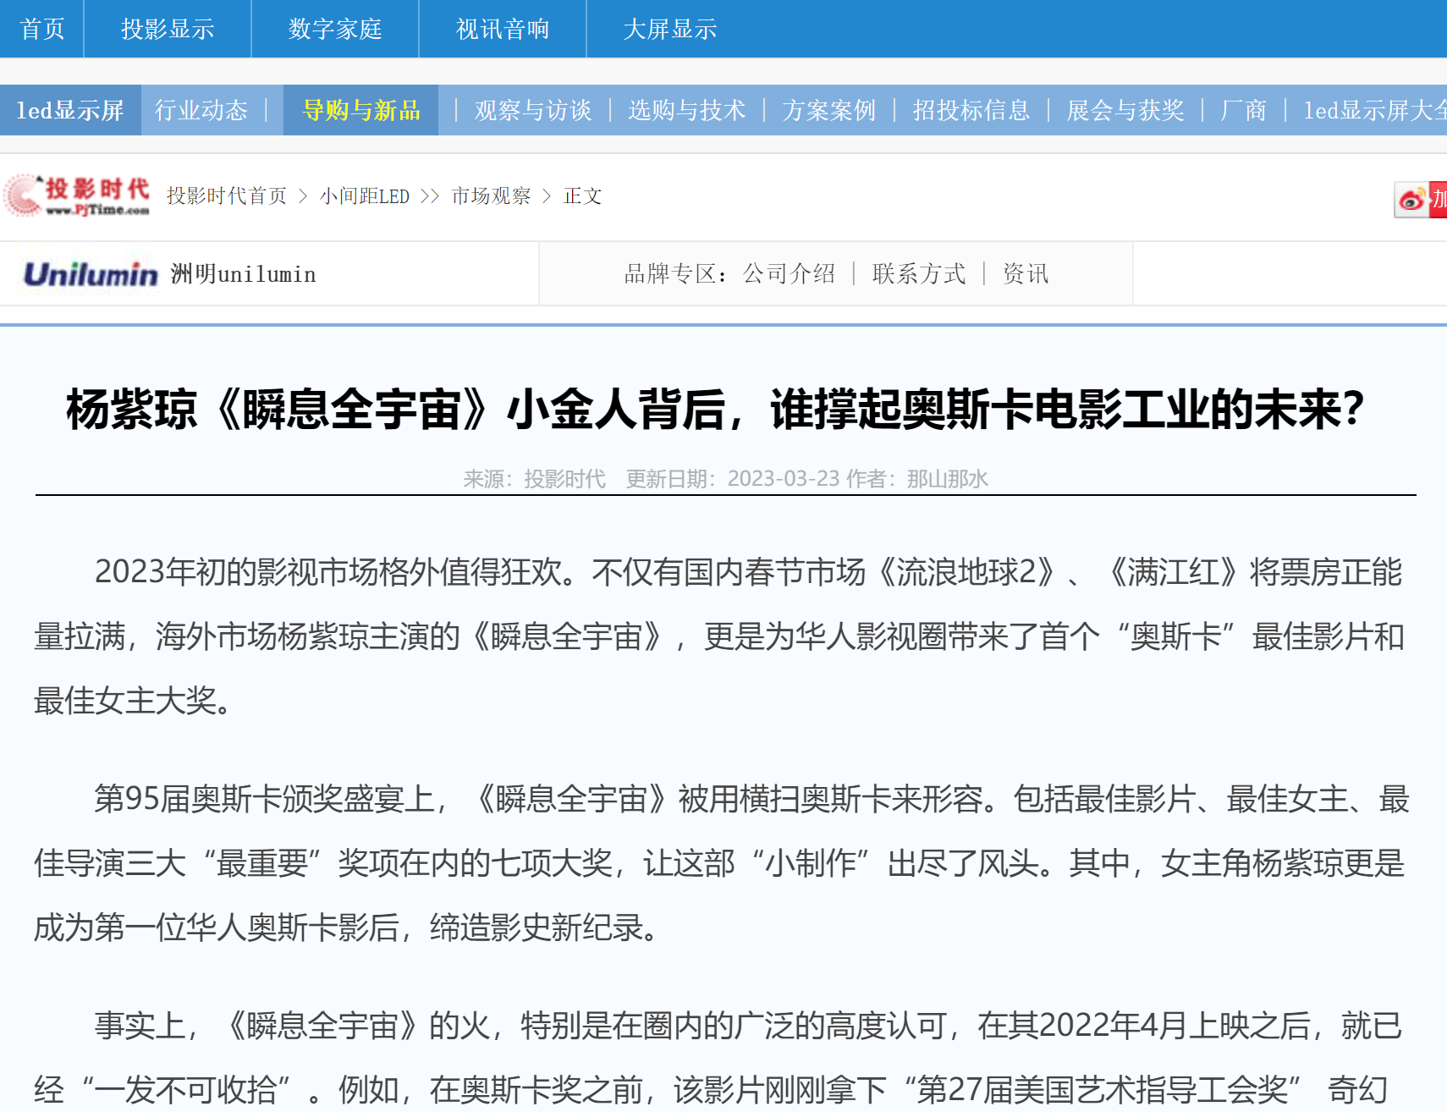Select the 方案案例 tab
Image resolution: width=1447 pixels, height=1112 pixels.
pyautogui.click(x=829, y=110)
